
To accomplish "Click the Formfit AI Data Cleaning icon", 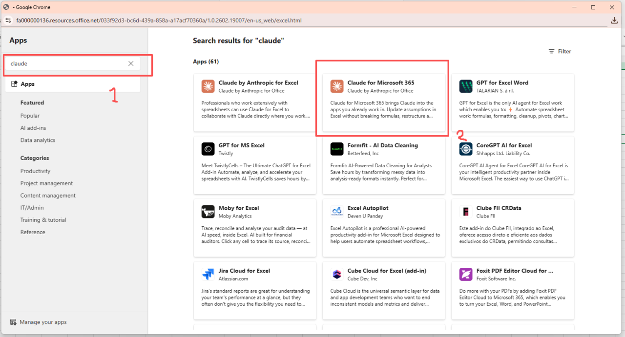I will point(337,149).
